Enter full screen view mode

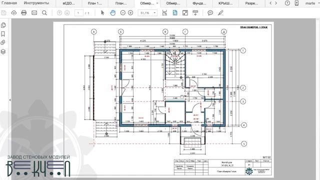coord(185,13)
